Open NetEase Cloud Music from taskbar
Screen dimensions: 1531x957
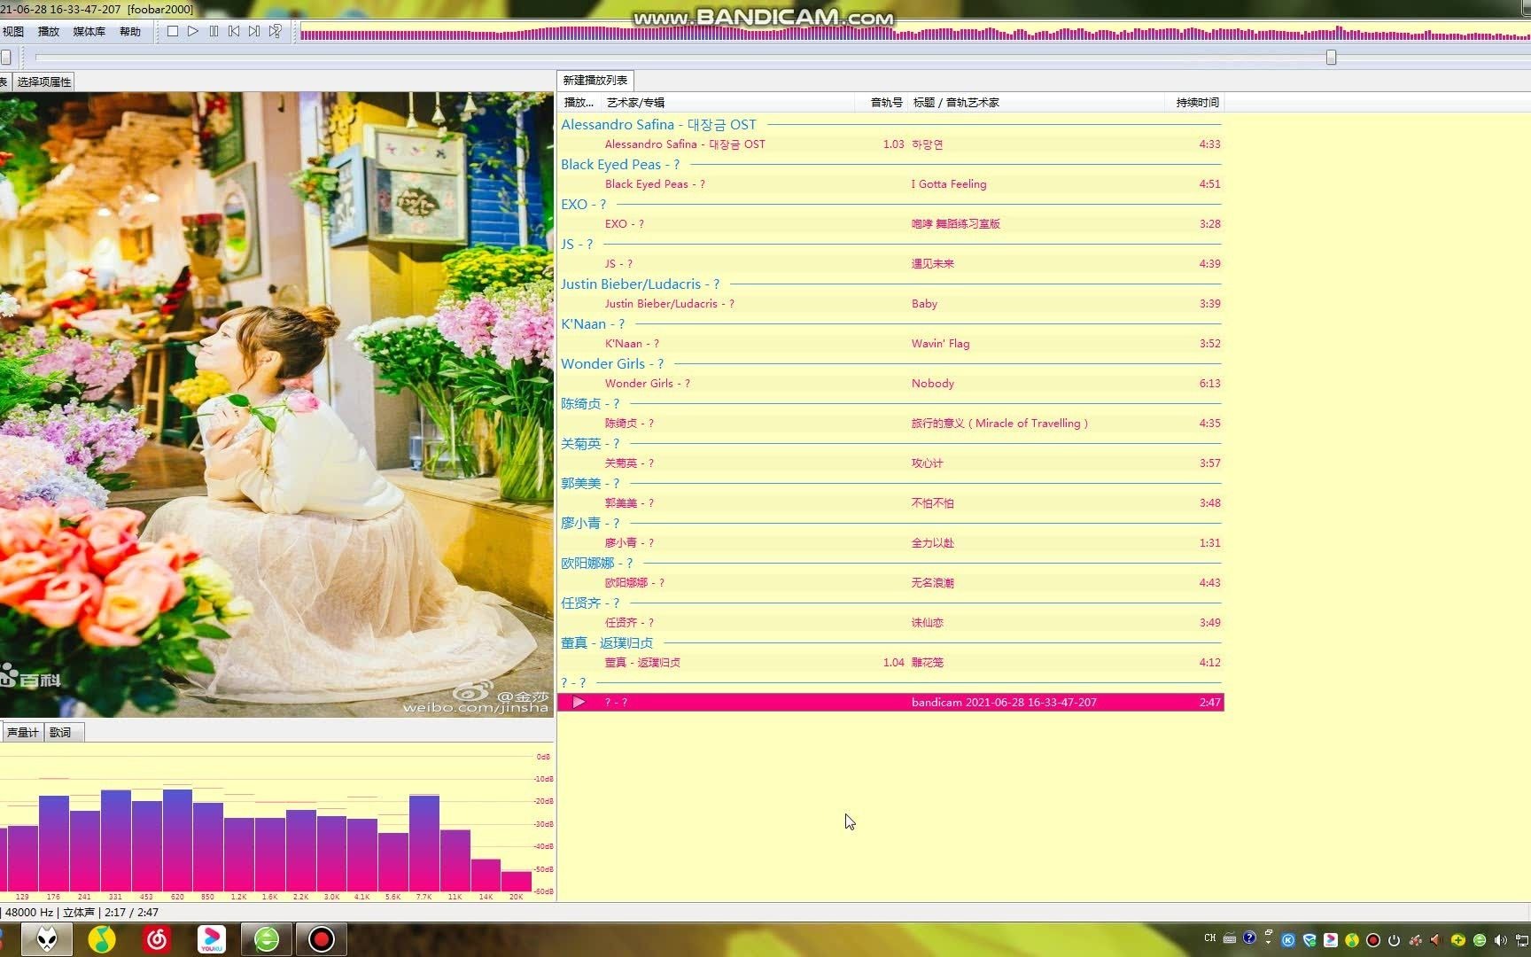pos(157,939)
